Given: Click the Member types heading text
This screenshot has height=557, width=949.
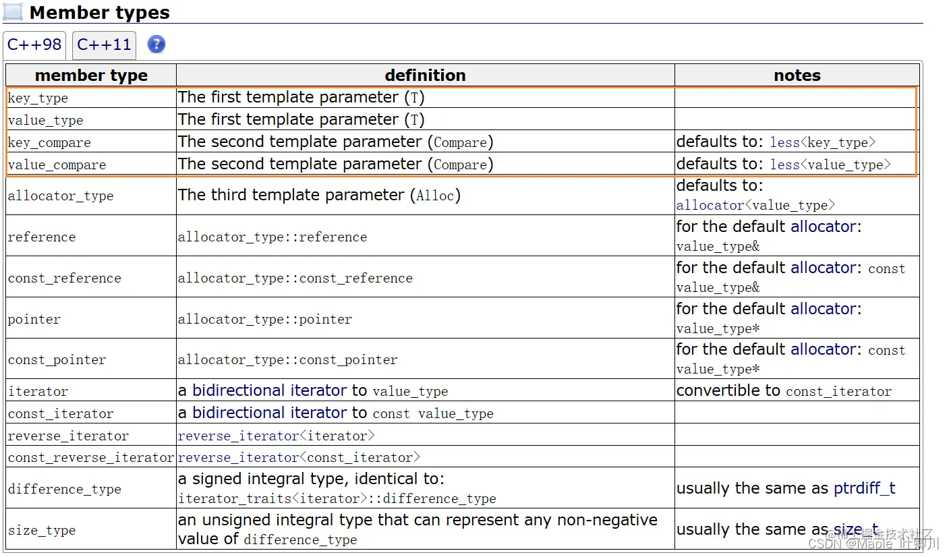Looking at the screenshot, I should point(99,12).
